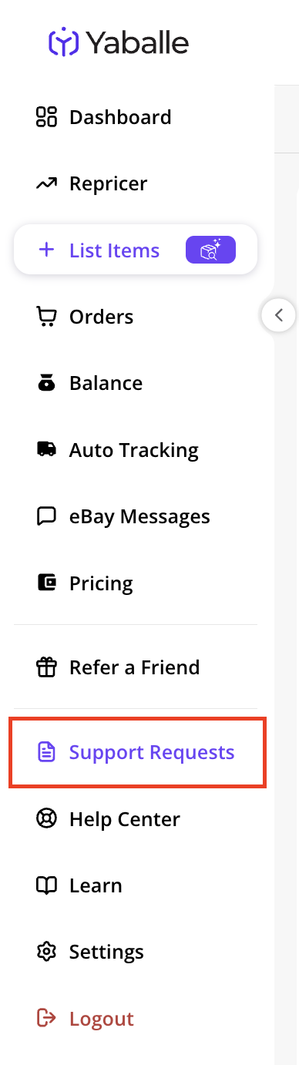Screen dimensions: 299x1065
Task: Open the Dashboard grid icon
Action: [x=47, y=117]
